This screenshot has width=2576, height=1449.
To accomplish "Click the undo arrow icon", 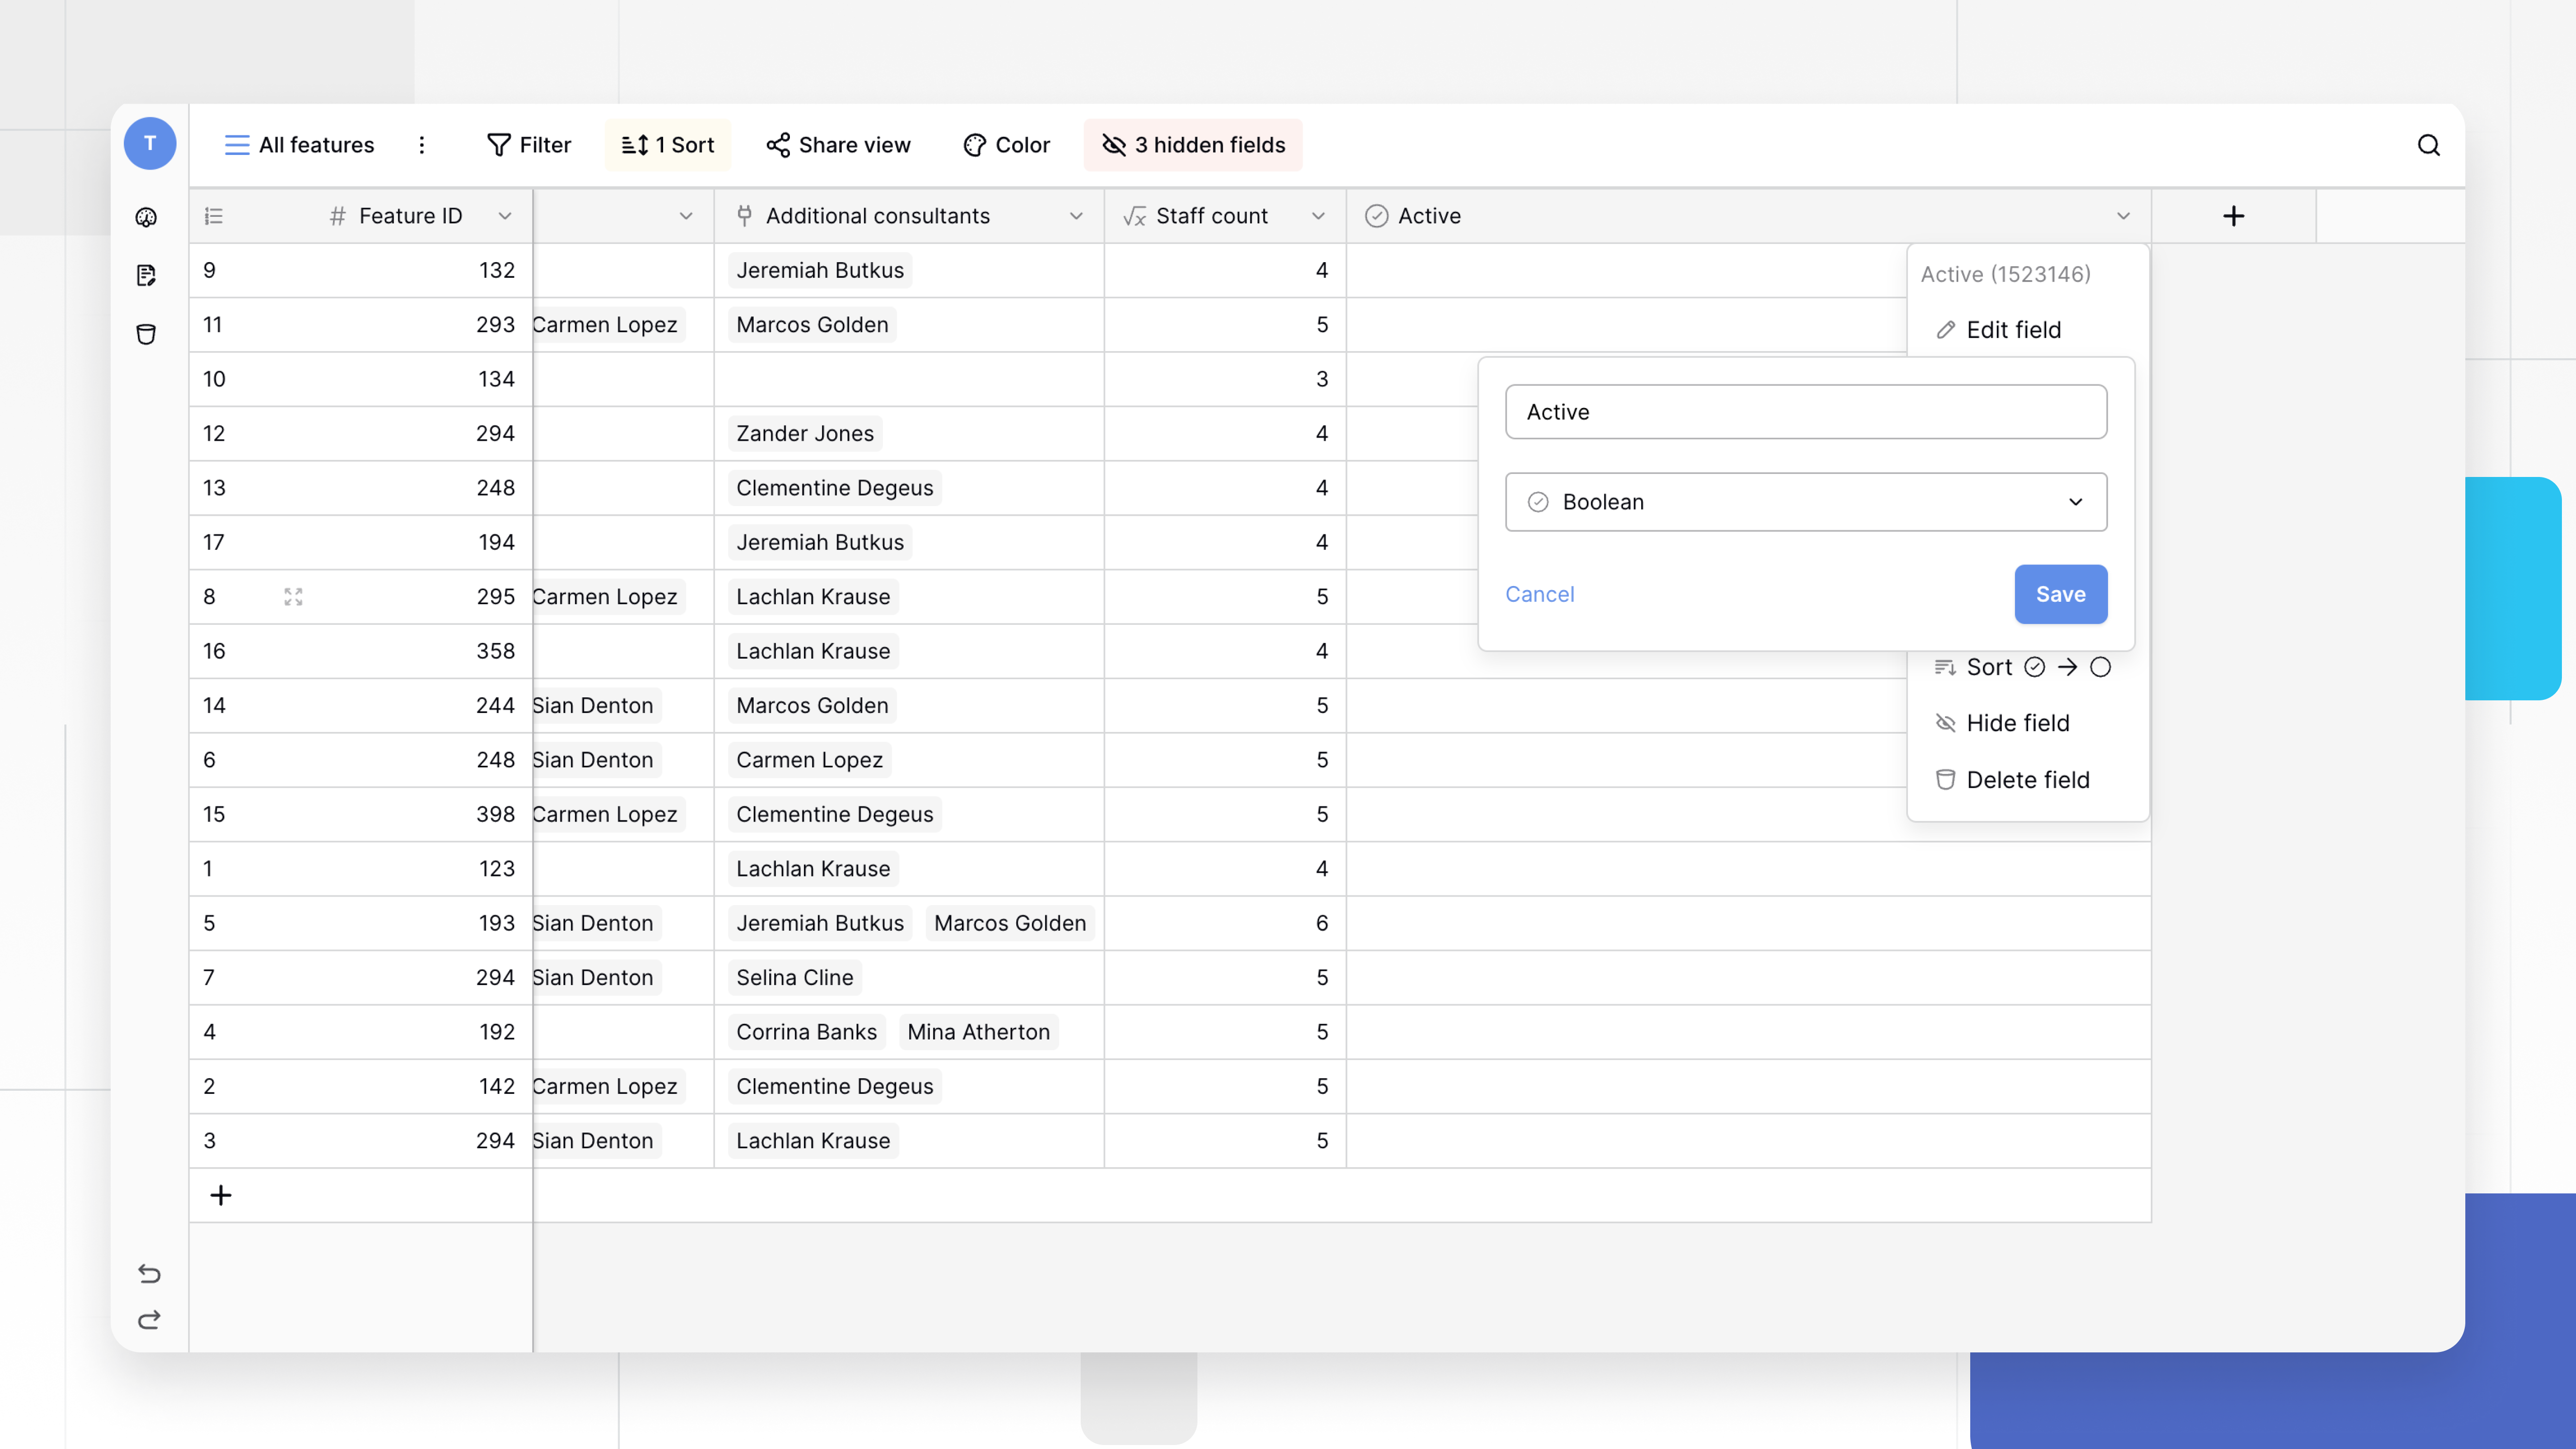I will pos(149,1273).
